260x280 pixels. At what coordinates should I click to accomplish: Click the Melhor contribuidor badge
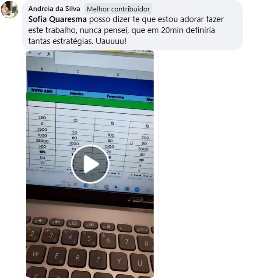(118, 9)
